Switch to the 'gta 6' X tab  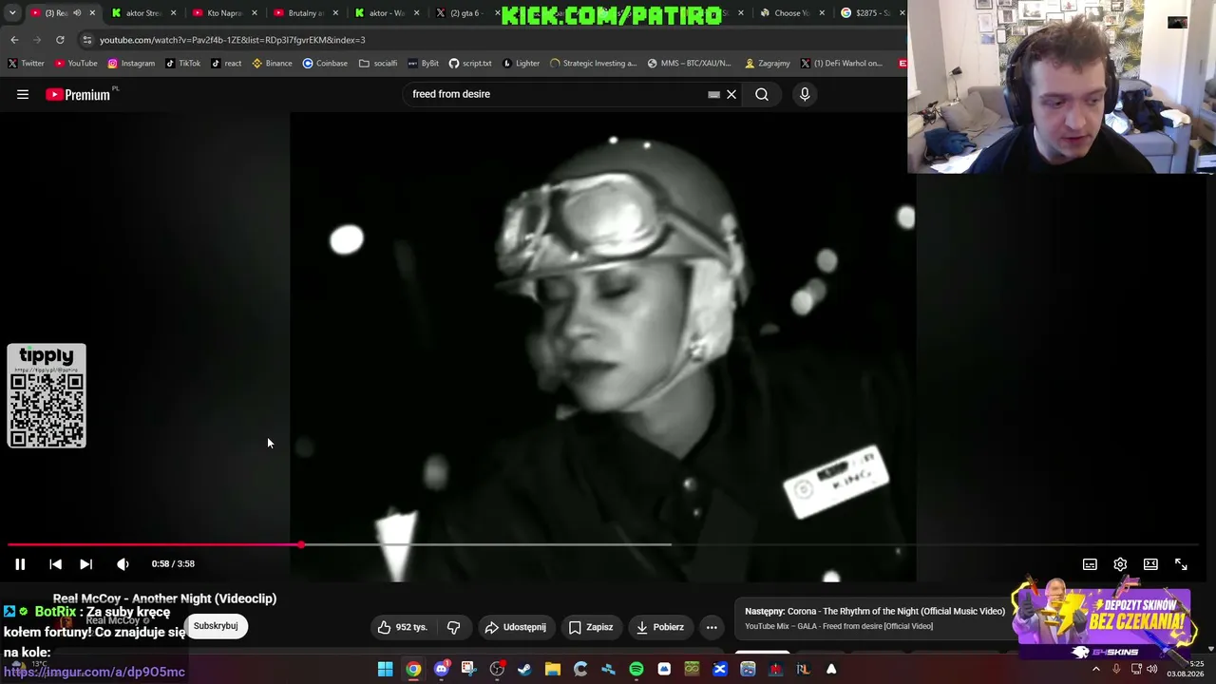pyautogui.click(x=467, y=12)
